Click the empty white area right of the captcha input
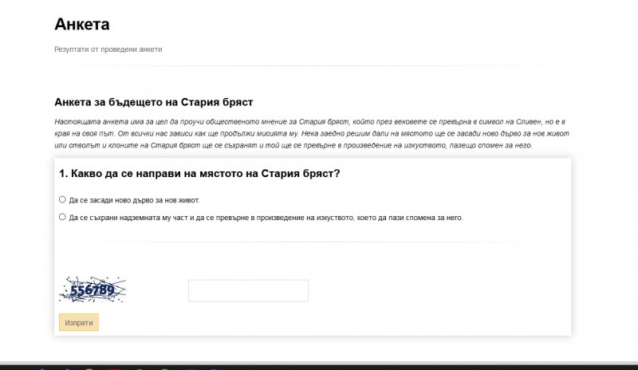 coord(439,291)
